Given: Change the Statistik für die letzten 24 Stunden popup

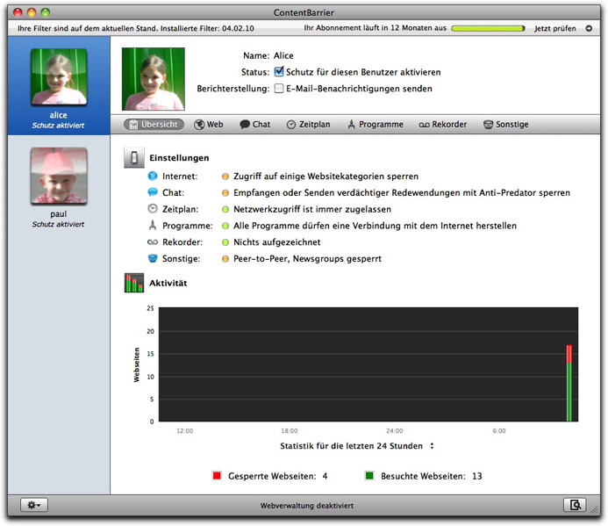Looking at the screenshot, I should point(356,446).
